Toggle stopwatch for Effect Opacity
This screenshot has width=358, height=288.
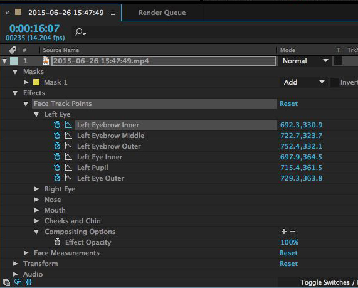[x=57, y=242]
